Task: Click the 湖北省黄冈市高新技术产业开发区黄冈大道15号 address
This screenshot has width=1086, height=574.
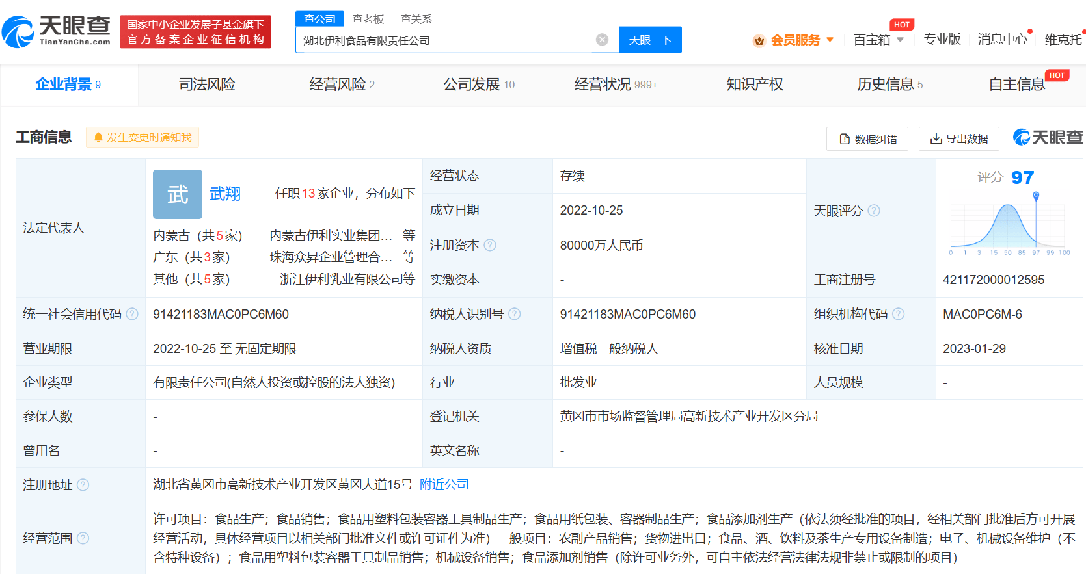Action: pos(283,485)
